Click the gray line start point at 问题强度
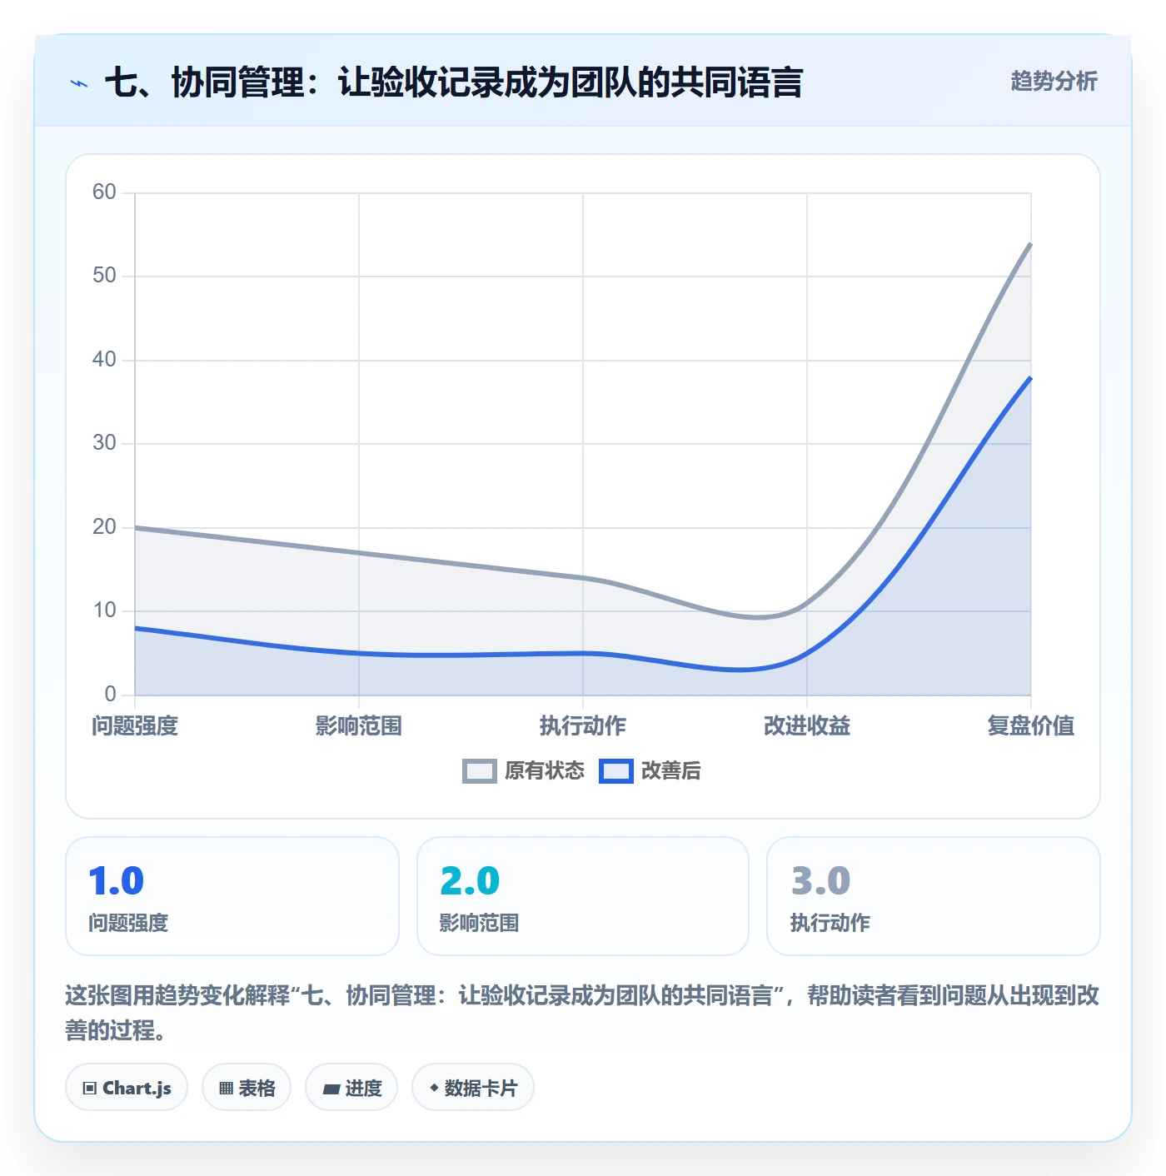The width and height of the screenshot is (1166, 1176). (x=135, y=528)
